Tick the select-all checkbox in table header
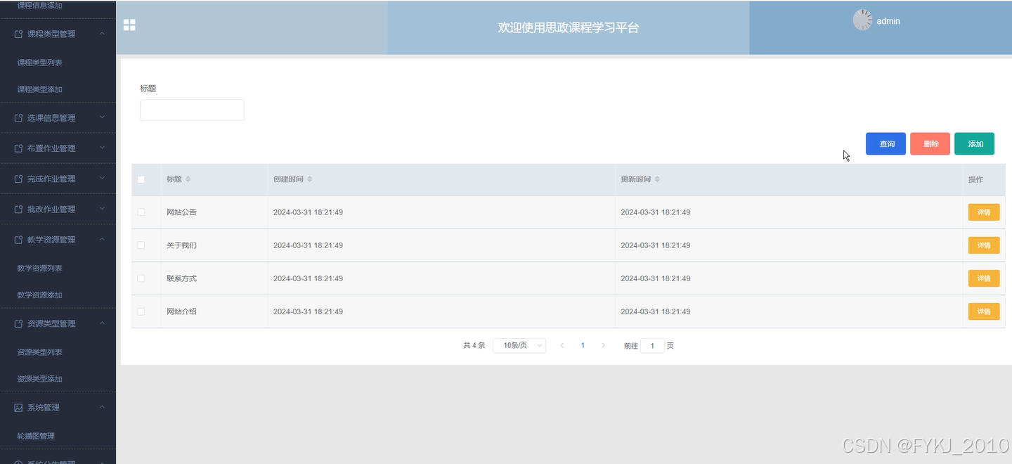Viewport: 1012px width, 464px height. tap(141, 179)
